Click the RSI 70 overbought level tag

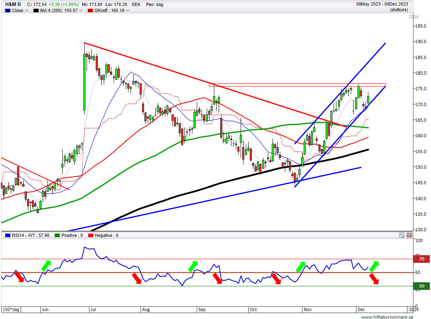421,259
